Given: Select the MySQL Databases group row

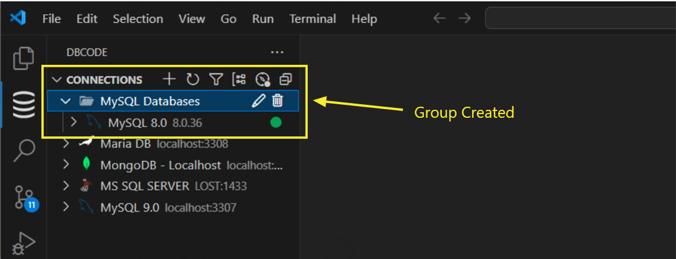Looking at the screenshot, I should [173, 101].
